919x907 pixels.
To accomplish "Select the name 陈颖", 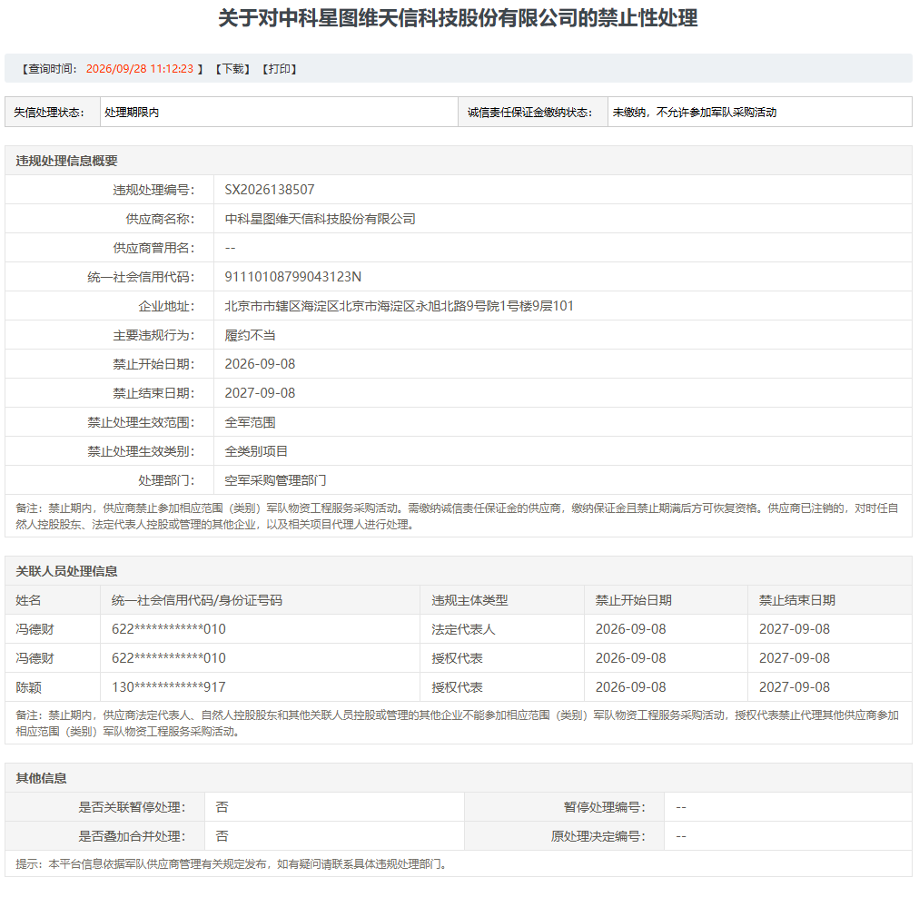I will point(29,687).
